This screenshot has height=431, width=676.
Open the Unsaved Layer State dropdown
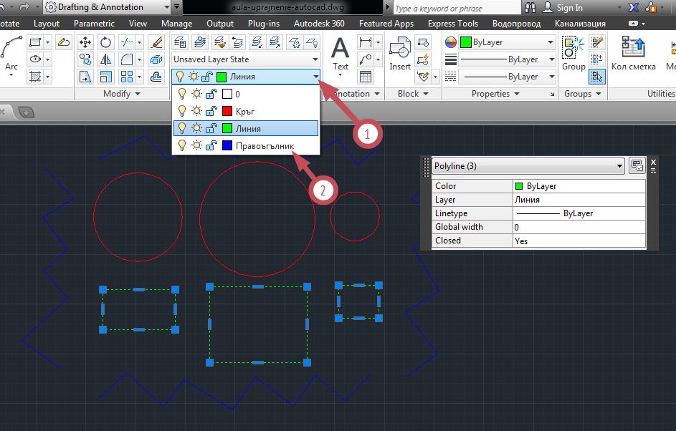click(x=246, y=59)
